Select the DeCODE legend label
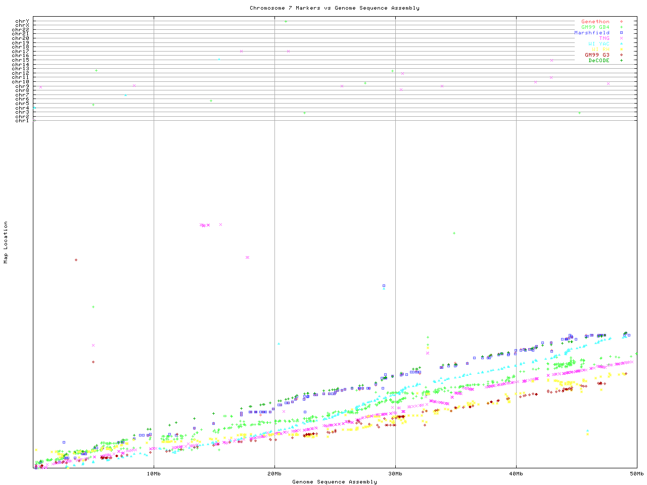The height and width of the screenshot is (485, 647). (x=598, y=61)
